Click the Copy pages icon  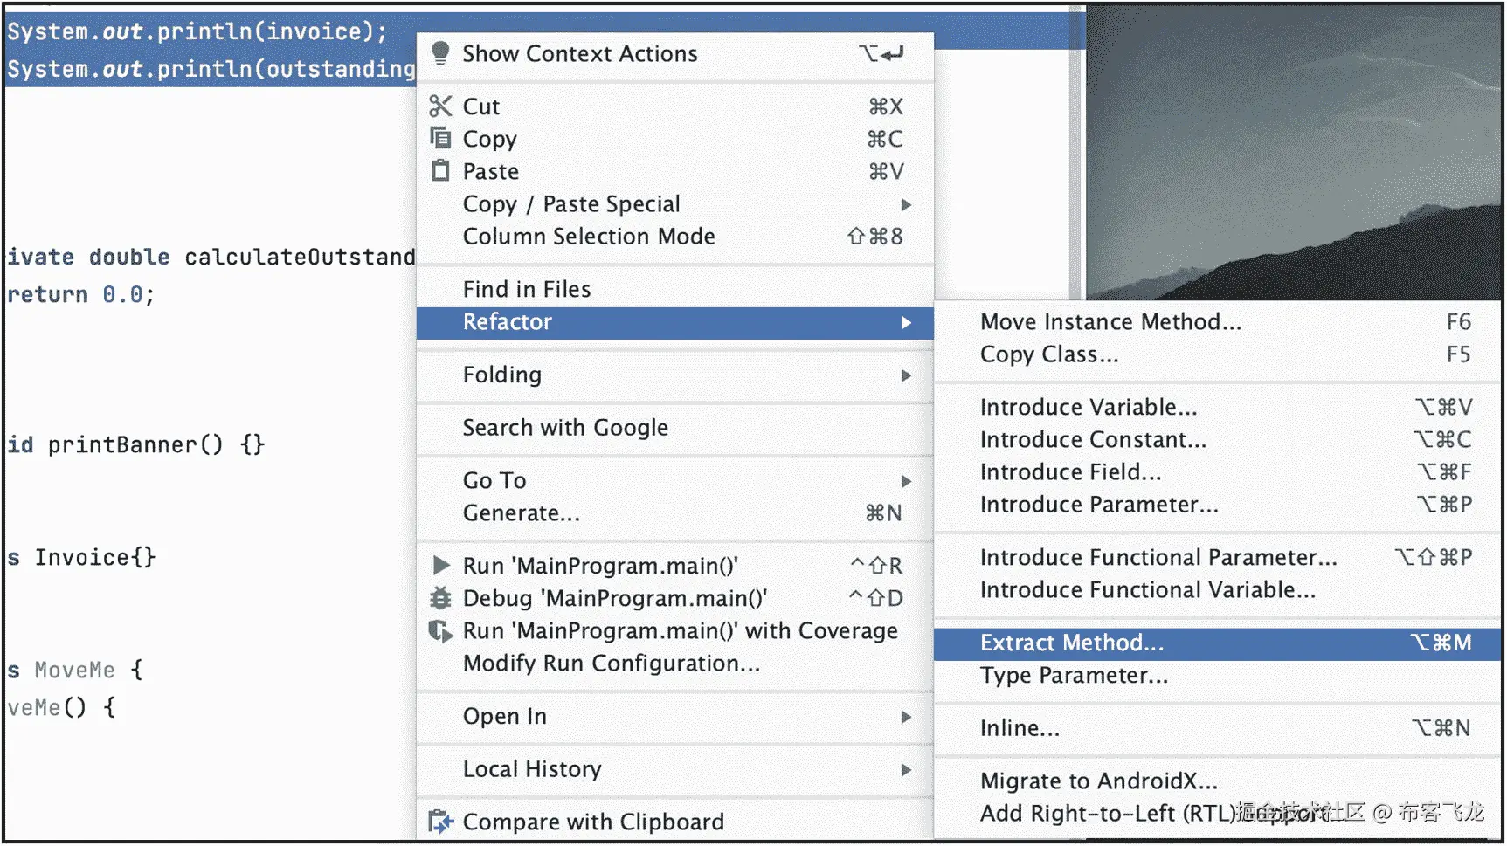pyautogui.click(x=440, y=138)
